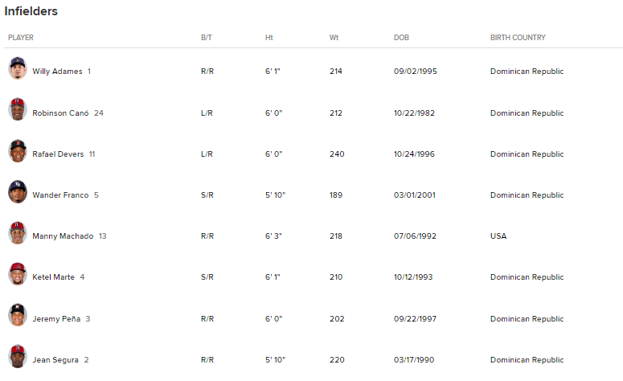The image size is (623, 381).
Task: Select Wander Franco birth date 03/01/2001
Action: (x=415, y=195)
